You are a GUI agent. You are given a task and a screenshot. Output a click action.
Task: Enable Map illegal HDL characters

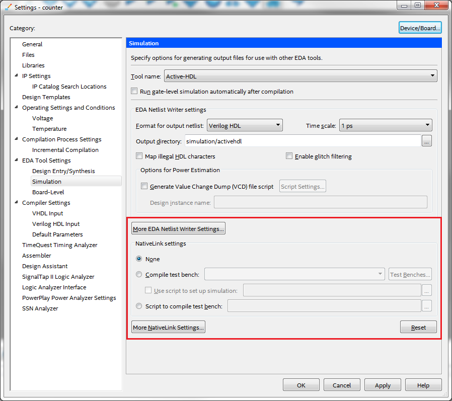139,156
